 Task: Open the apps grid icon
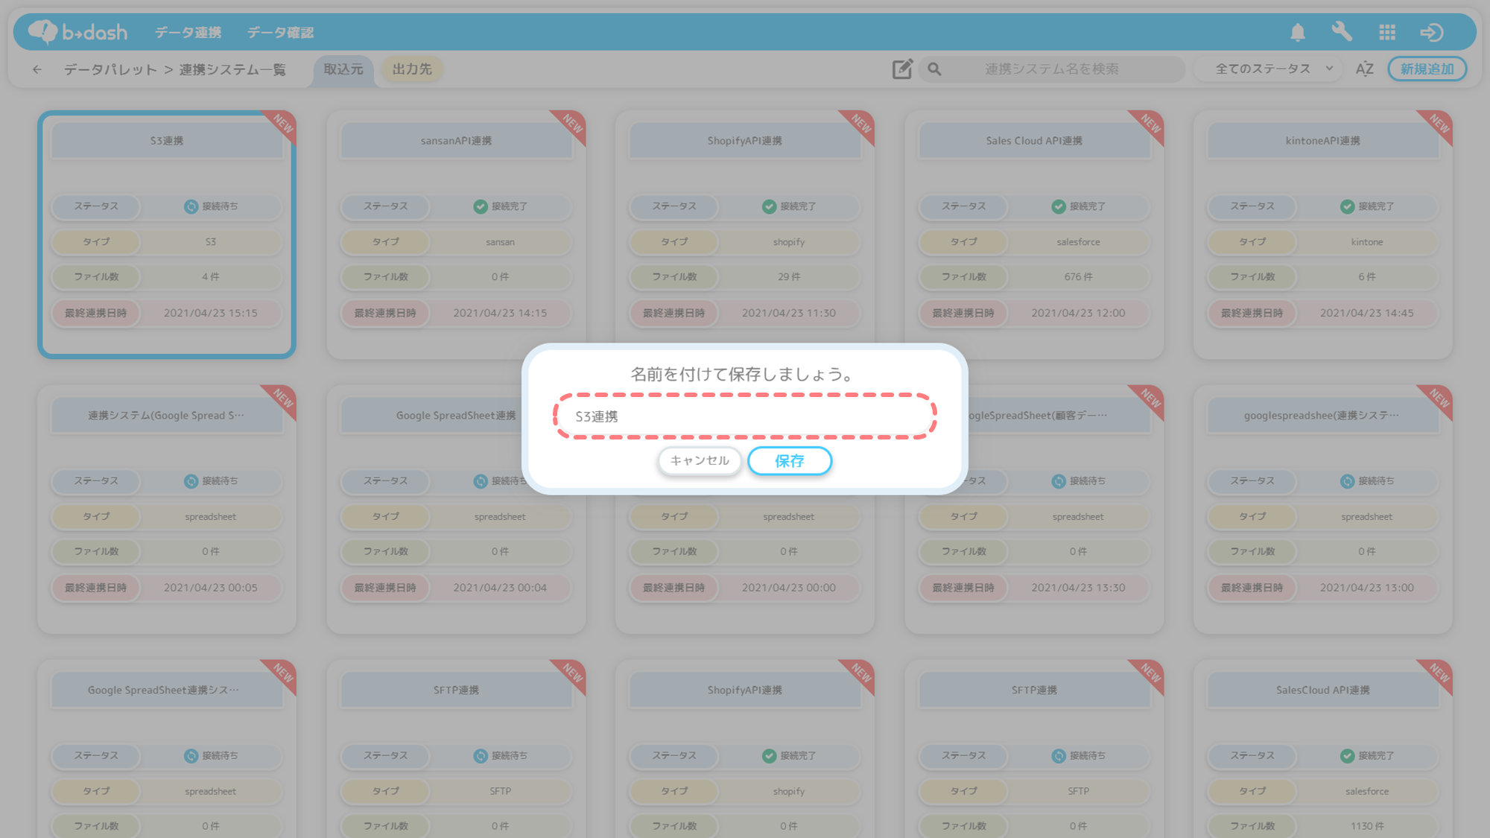pos(1387,32)
